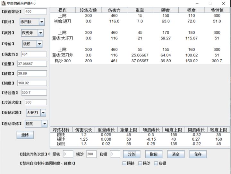This screenshot has height=174, width=231.
Task: Click the 保存 button
Action: 198,154
